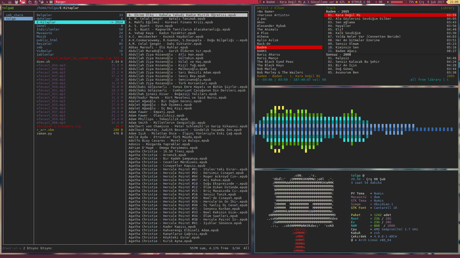Open the globe browser tag icon
This screenshot has width=460, height=258.
pos(42,2)
